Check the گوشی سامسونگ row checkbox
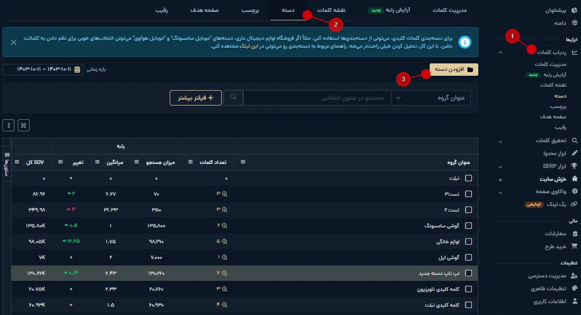Image resolution: width=581 pixels, height=315 pixels. pyautogui.click(x=468, y=225)
